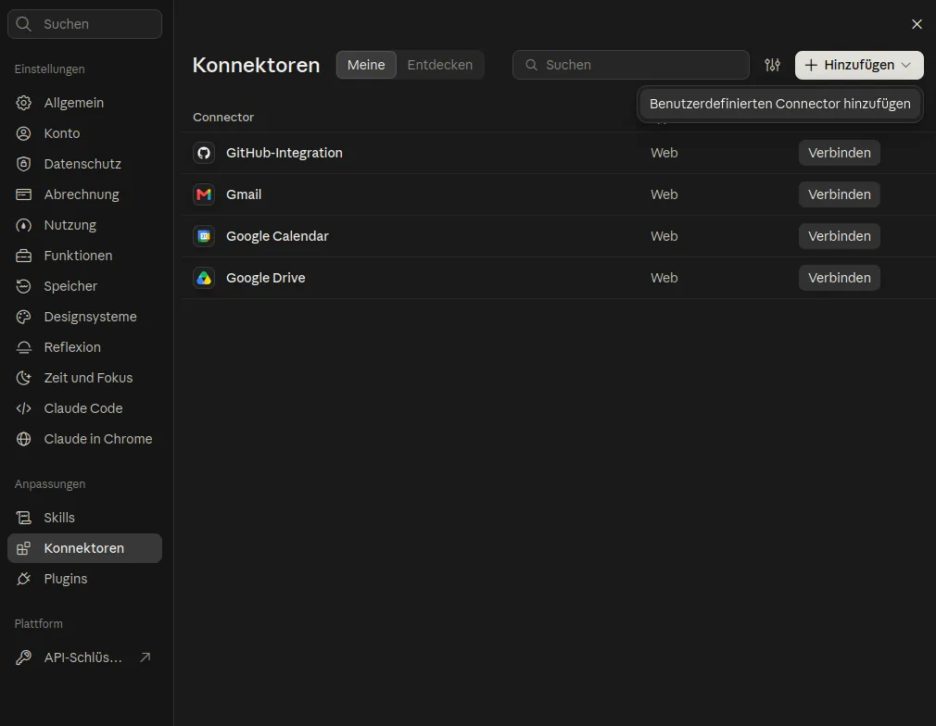Click the Nutzung gauge icon
This screenshot has width=936, height=726.
coord(23,225)
